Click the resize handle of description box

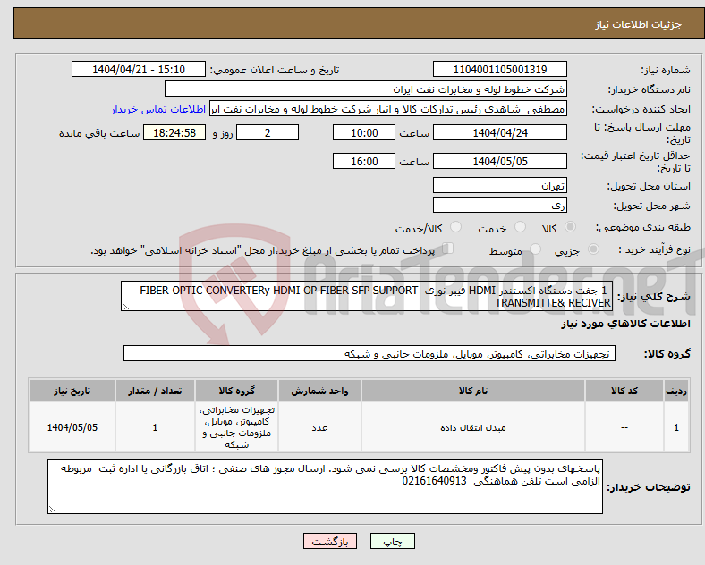point(125,307)
